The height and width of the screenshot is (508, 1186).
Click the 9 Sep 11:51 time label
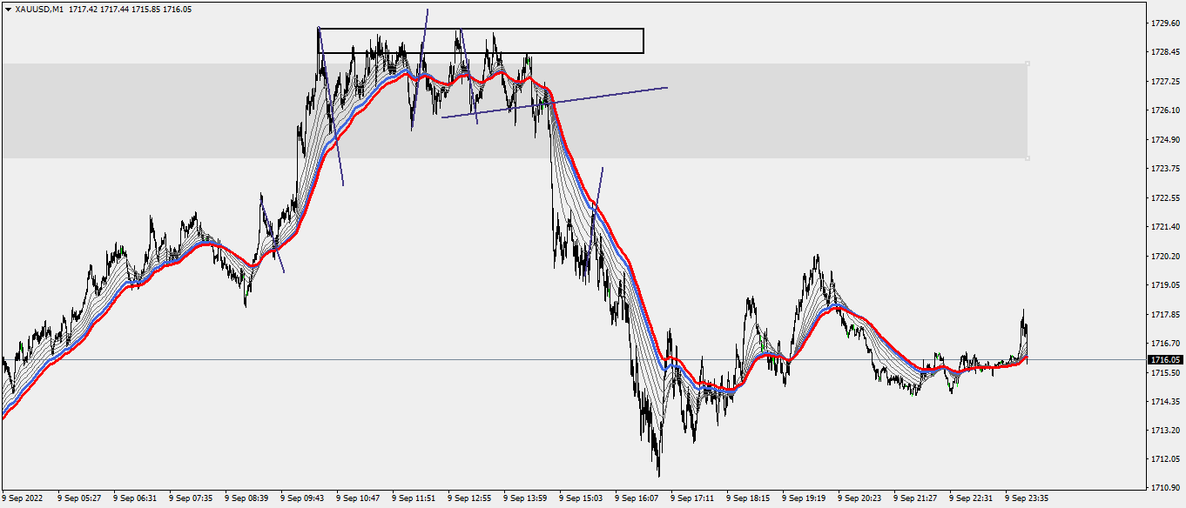coord(412,499)
